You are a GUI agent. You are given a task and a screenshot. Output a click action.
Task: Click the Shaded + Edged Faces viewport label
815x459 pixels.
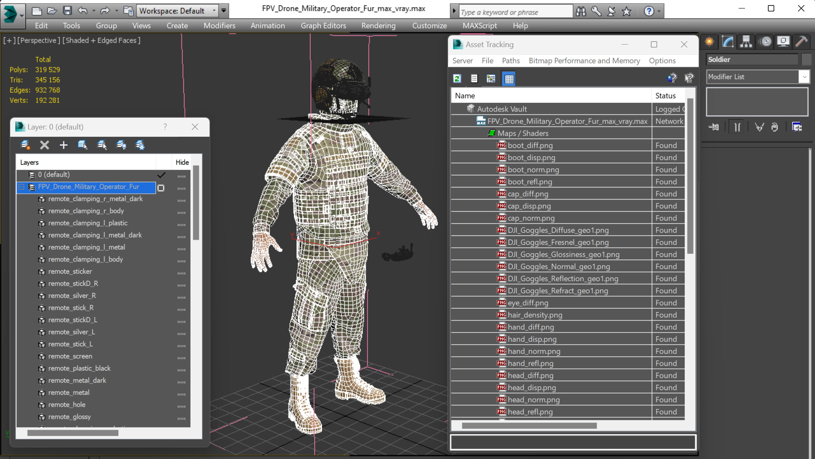click(101, 40)
